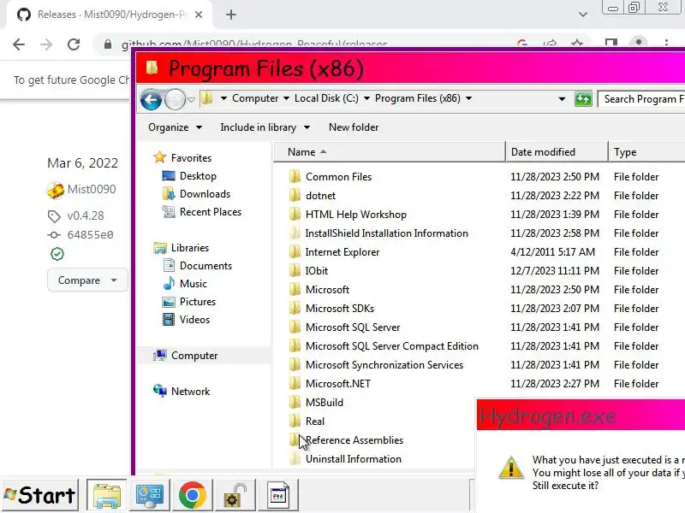Open Chrome's tab search chevron
The image size is (685, 513).
click(583, 15)
